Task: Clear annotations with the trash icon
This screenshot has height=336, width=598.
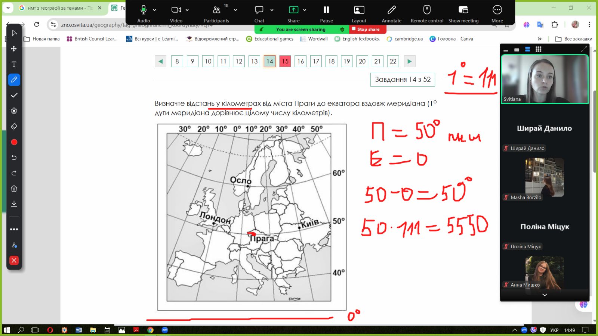Action: tap(14, 189)
